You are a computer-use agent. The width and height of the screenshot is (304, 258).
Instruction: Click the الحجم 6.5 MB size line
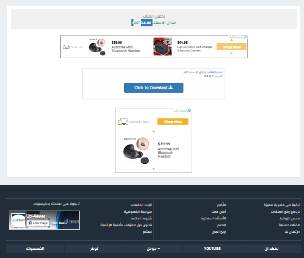pyautogui.click(x=213, y=76)
